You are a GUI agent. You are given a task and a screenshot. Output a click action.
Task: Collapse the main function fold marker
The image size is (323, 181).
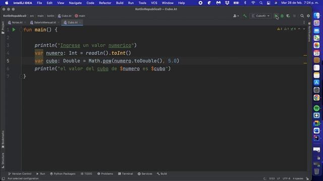tap(21, 30)
